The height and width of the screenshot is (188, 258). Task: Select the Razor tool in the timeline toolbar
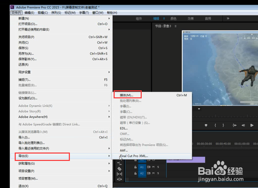(119, 169)
